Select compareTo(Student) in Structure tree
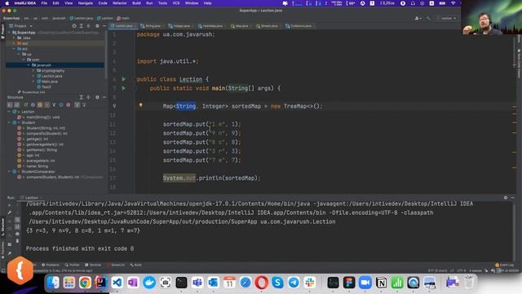522x294 pixels. click(46, 133)
